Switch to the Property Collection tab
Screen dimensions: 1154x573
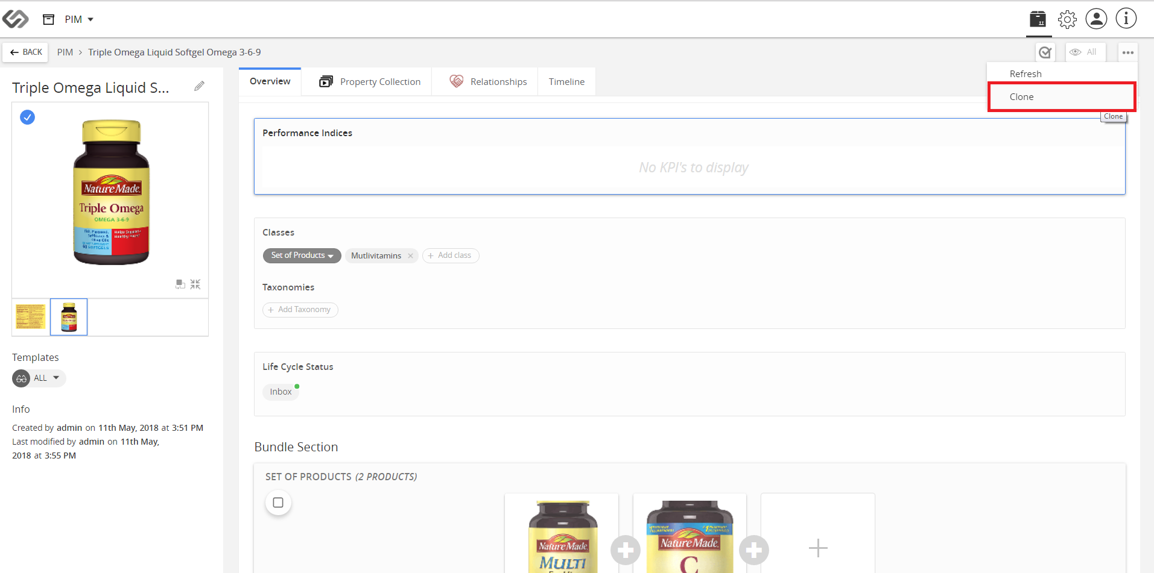tap(370, 81)
